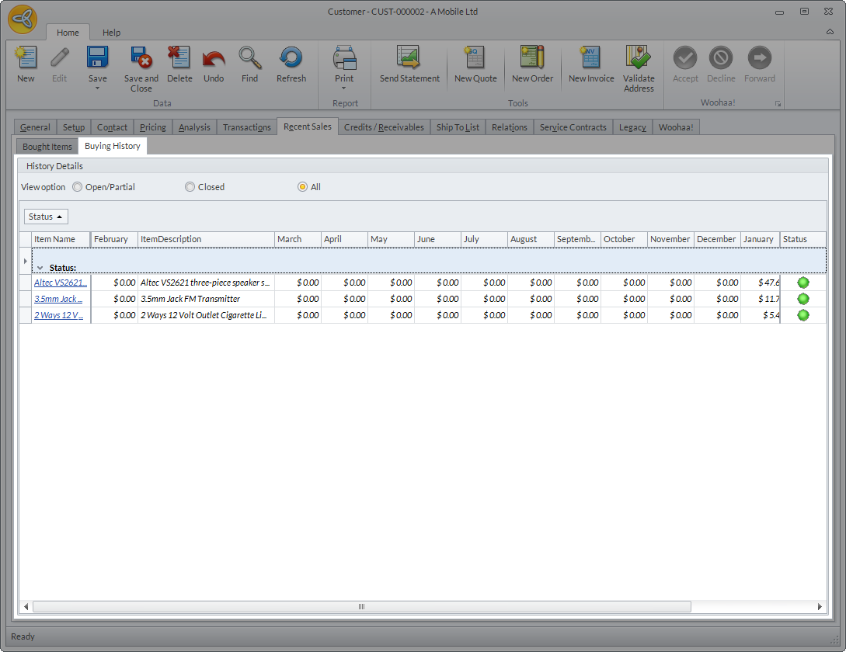The height and width of the screenshot is (652, 846).
Task: Create a New Quote from ribbon
Action: click(475, 59)
